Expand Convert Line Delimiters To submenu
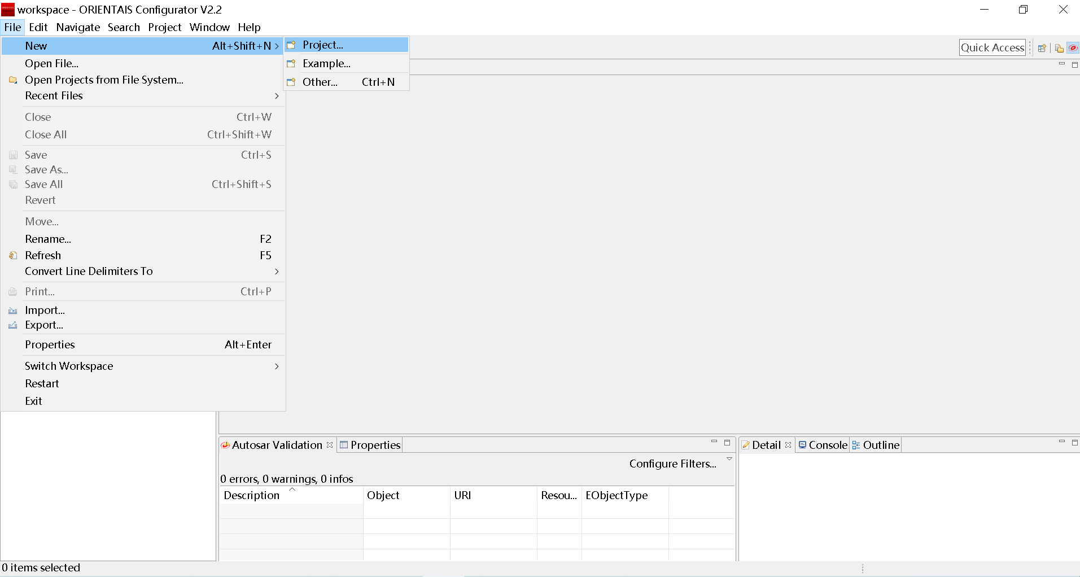 [276, 272]
